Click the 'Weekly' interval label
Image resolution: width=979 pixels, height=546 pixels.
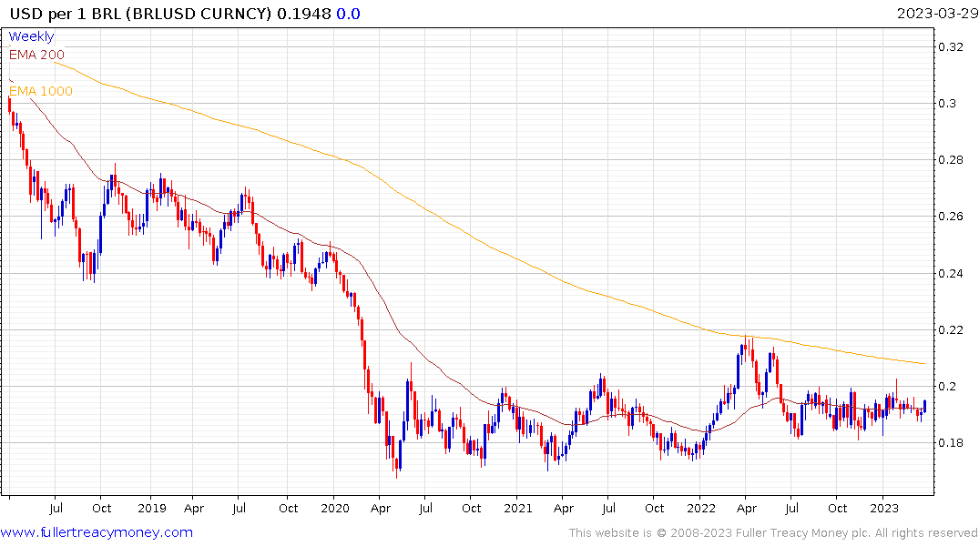pyautogui.click(x=31, y=36)
